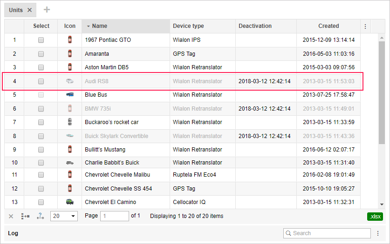Check the box for Chevrolet El Camino
The image size is (390, 244).
41,202
